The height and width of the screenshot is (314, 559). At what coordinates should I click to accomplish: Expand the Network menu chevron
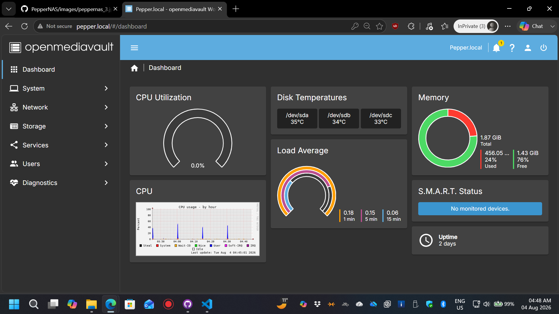(x=106, y=107)
